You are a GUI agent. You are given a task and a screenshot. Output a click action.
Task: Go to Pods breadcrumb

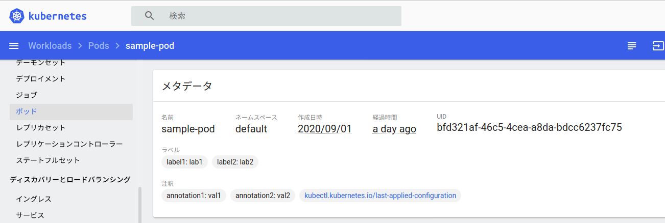tap(99, 46)
